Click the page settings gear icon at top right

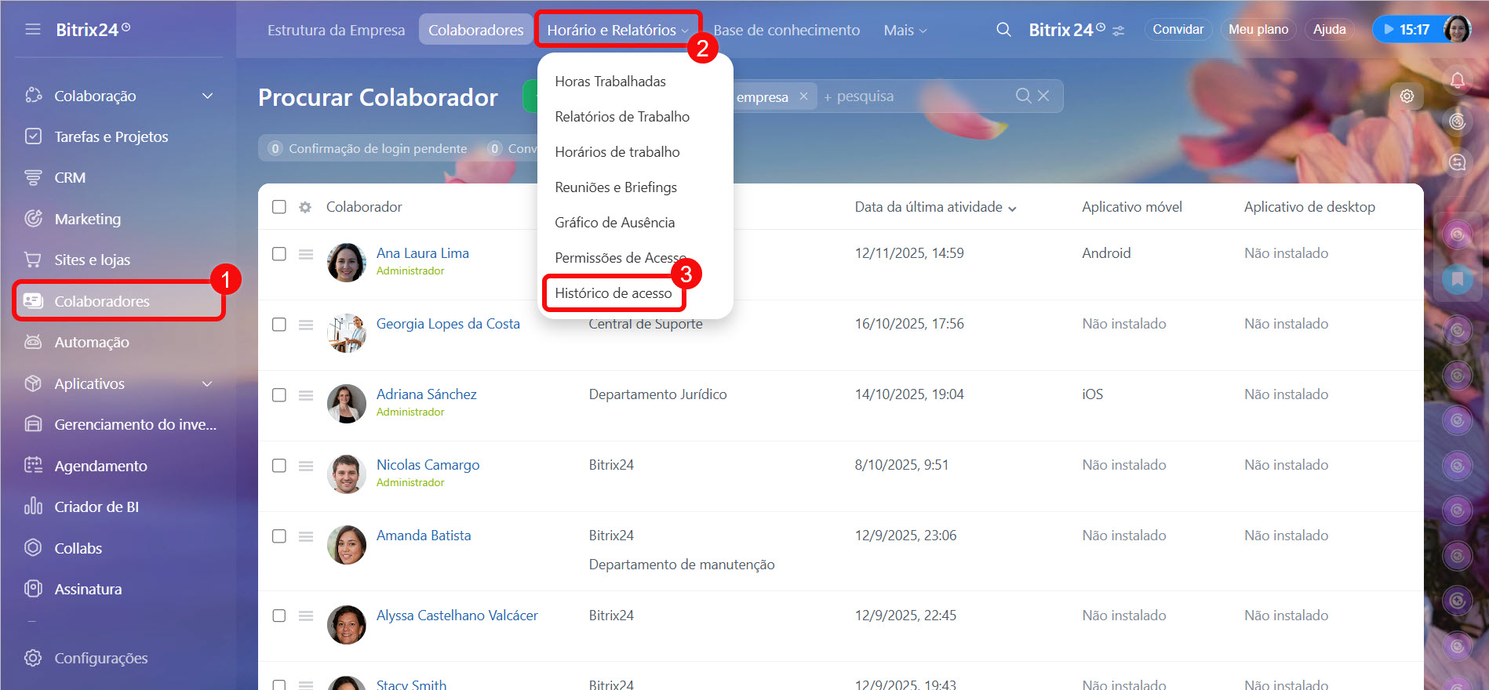[x=1407, y=96]
